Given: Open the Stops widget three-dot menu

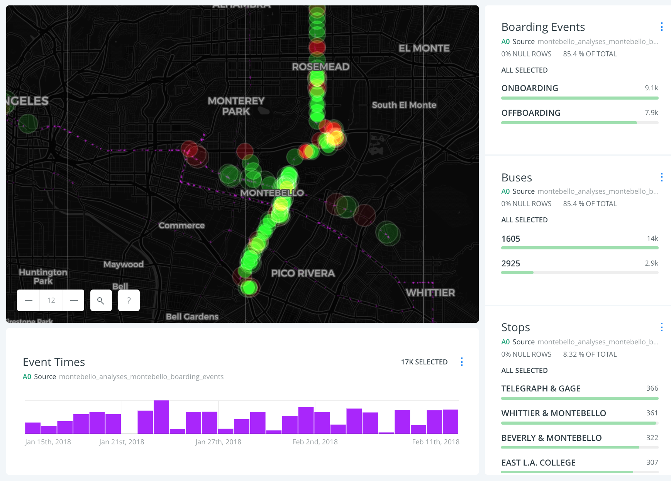Looking at the screenshot, I should coord(661,327).
